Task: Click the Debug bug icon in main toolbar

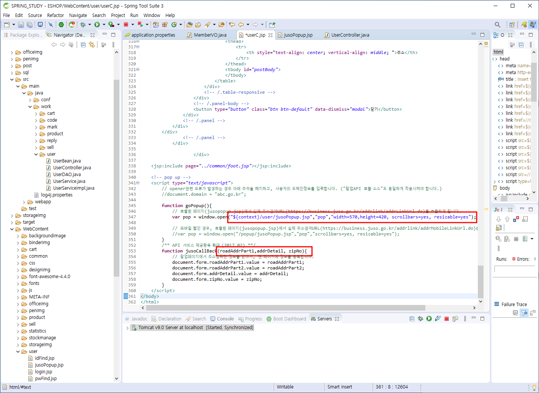Action: pos(83,25)
